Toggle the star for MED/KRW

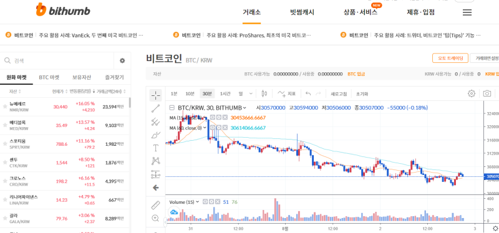(x=5, y=125)
